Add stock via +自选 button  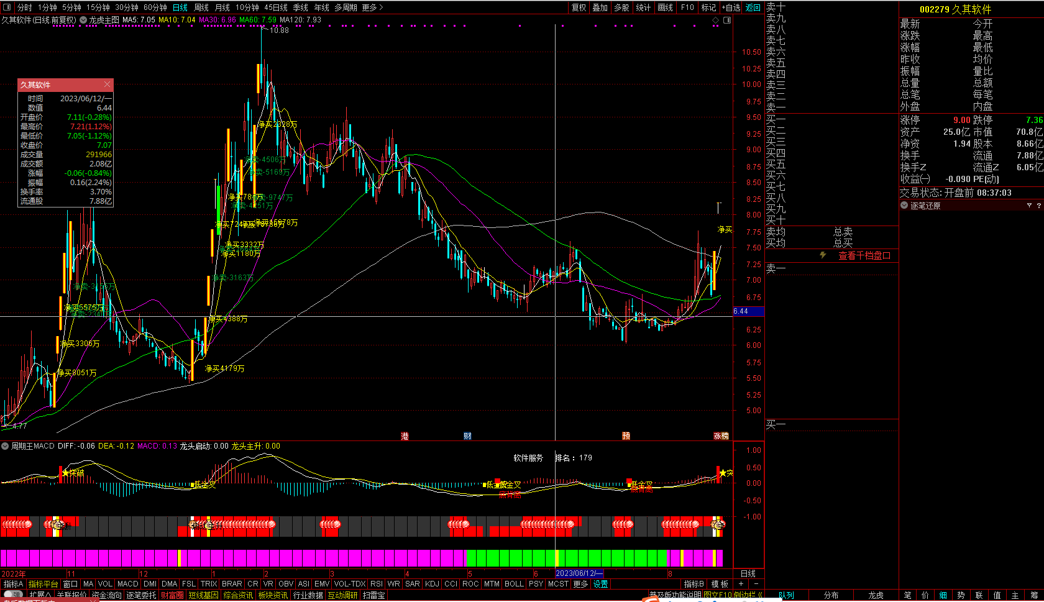pyautogui.click(x=731, y=7)
